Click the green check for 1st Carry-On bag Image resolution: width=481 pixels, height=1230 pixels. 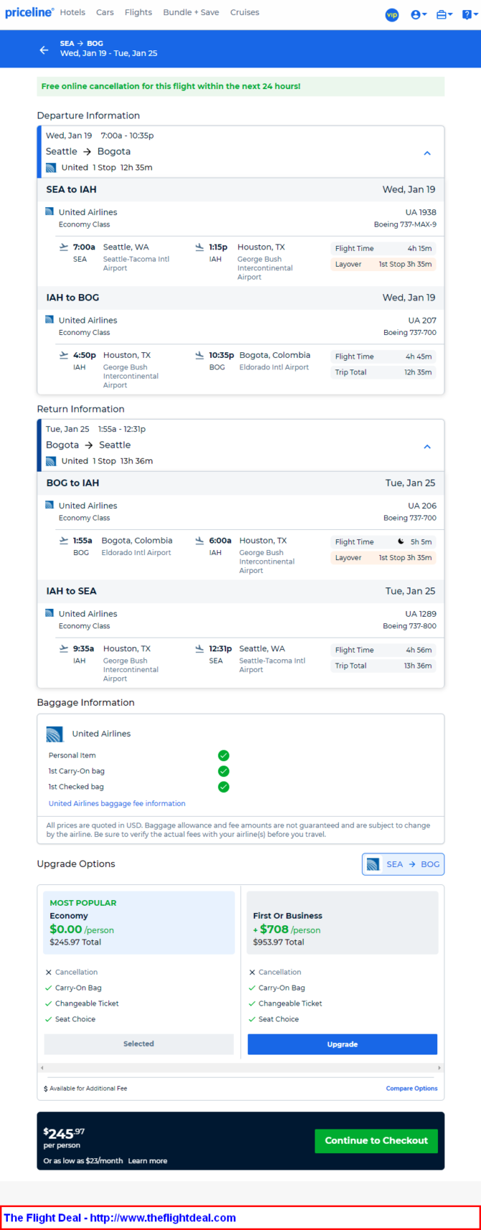coord(223,771)
